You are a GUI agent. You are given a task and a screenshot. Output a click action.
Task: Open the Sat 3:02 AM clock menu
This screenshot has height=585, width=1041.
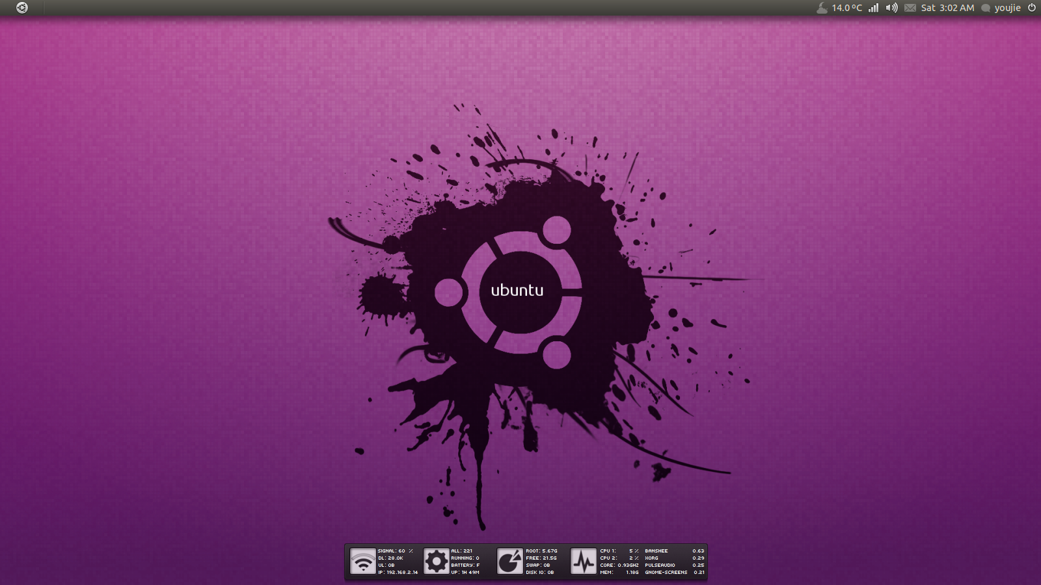coord(947,8)
